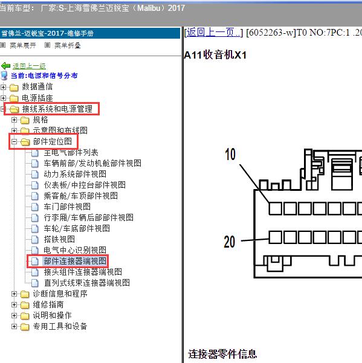Open 乘客舱/车顶部件视图 document
This screenshot has width=362, height=363.
point(81,196)
